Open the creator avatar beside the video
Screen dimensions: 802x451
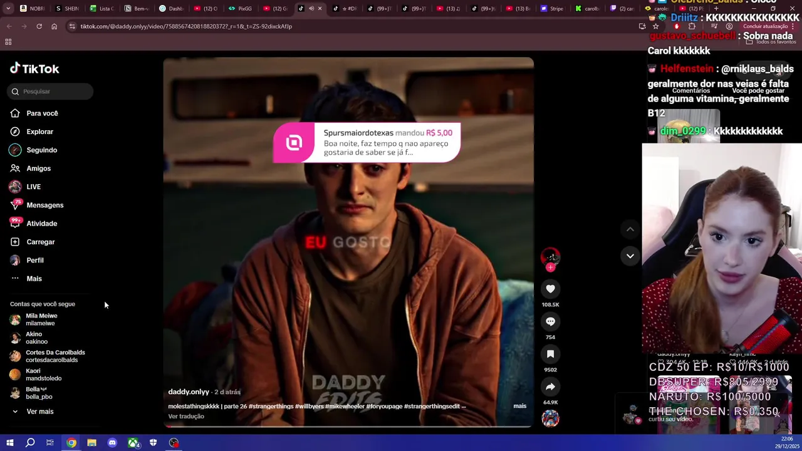(550, 256)
